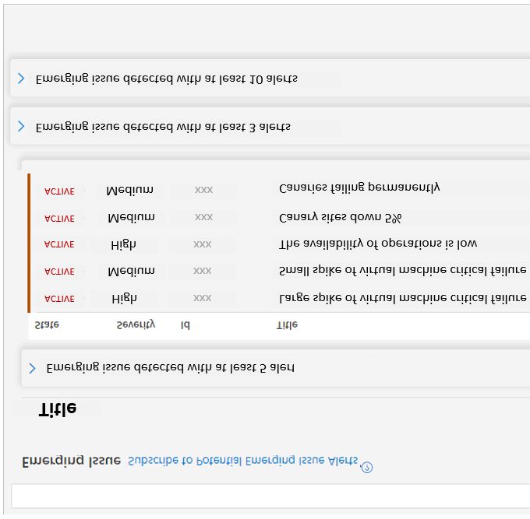Expand the 'at least 3 alerts' emerging issue

(x=21, y=126)
